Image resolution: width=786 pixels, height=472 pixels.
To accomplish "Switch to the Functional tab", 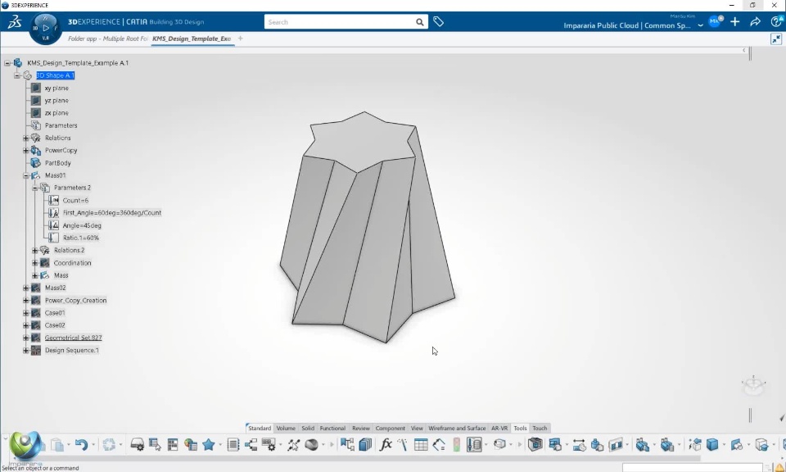I will pyautogui.click(x=332, y=428).
